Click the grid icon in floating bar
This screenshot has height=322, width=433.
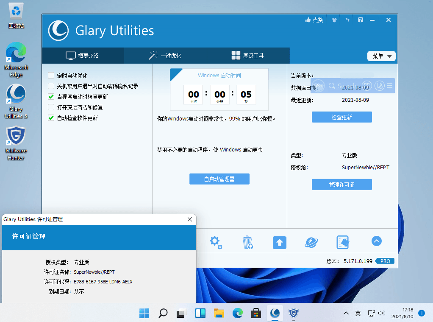pos(367,85)
